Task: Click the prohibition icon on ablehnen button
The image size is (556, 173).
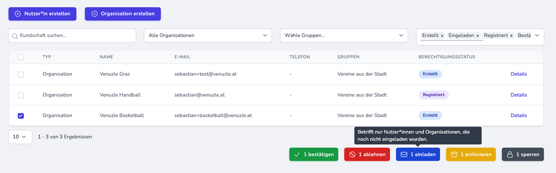Action: point(352,154)
